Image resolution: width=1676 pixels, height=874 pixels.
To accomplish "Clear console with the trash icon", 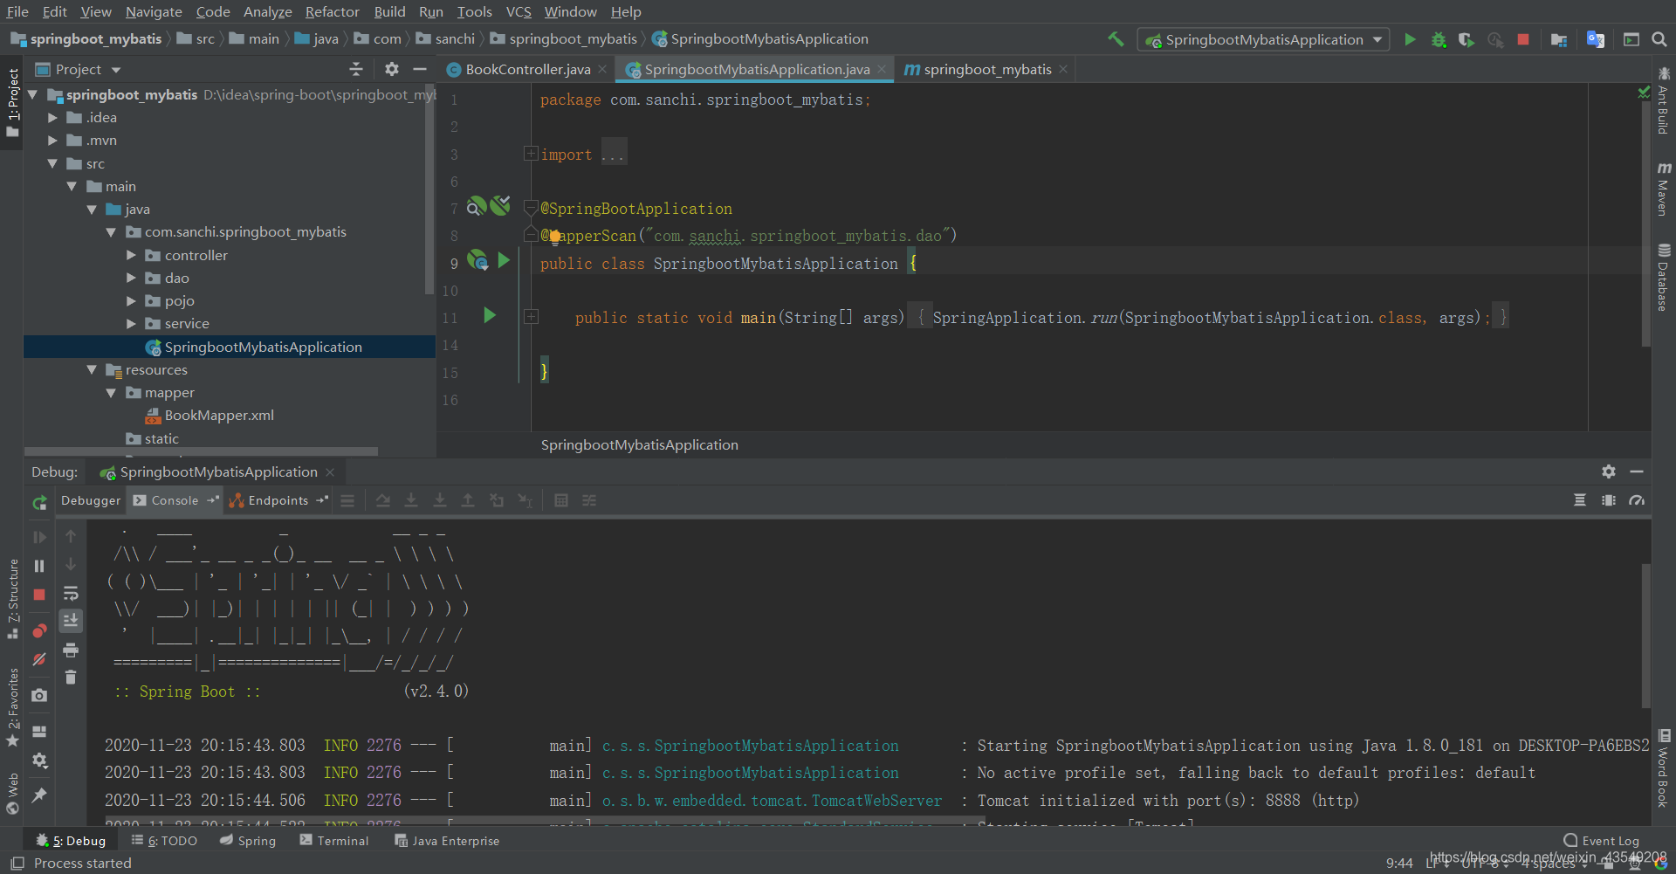I will click(x=71, y=677).
